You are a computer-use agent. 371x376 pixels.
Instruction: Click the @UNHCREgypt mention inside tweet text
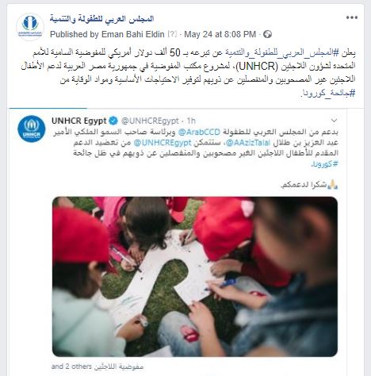(x=163, y=143)
